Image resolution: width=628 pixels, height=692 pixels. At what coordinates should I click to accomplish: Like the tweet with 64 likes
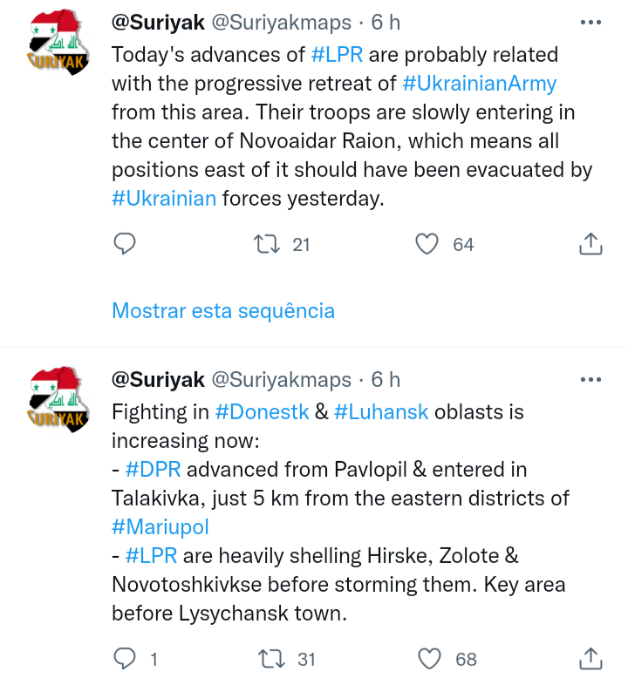(427, 244)
